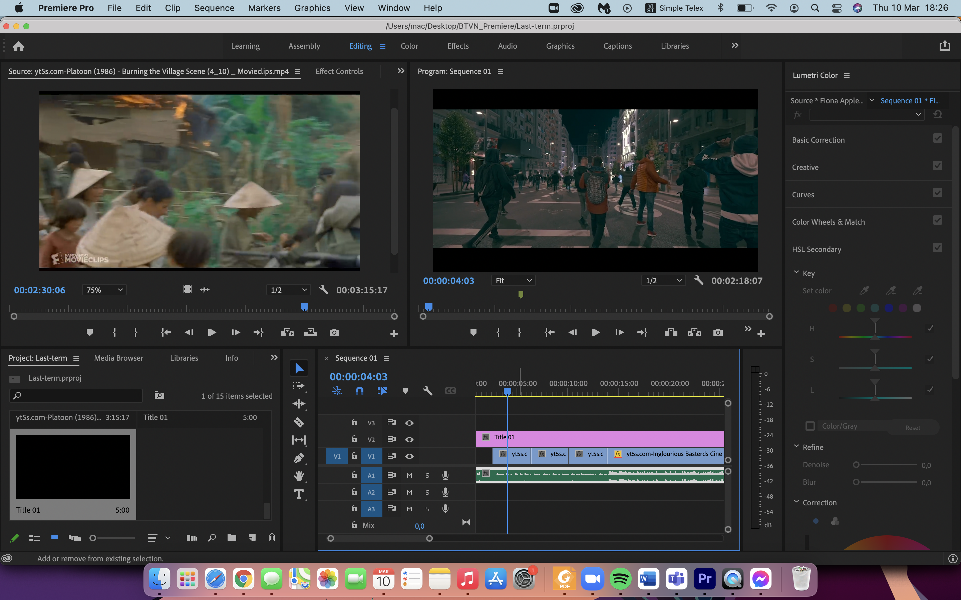Click the Insert button in Source monitor

pos(287,333)
